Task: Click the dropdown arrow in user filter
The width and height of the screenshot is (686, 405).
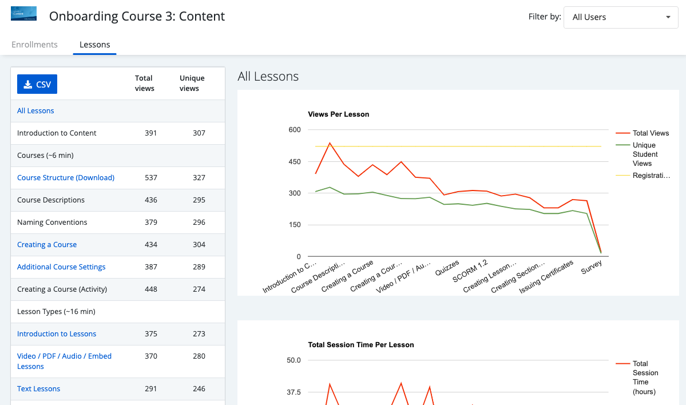Action: pyautogui.click(x=668, y=17)
